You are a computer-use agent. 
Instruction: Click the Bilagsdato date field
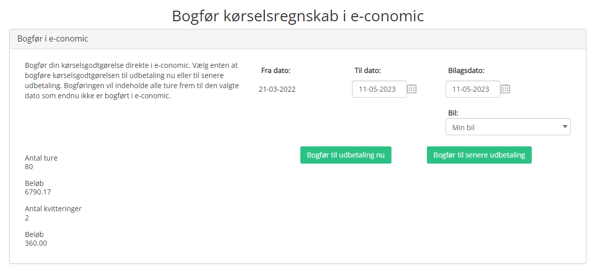click(x=472, y=89)
